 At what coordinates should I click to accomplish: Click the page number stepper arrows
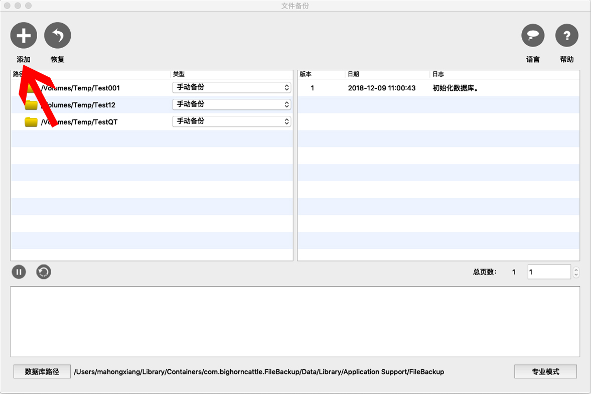(576, 272)
